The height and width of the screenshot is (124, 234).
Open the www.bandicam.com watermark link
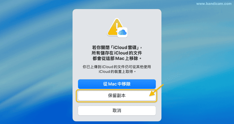point(214,4)
